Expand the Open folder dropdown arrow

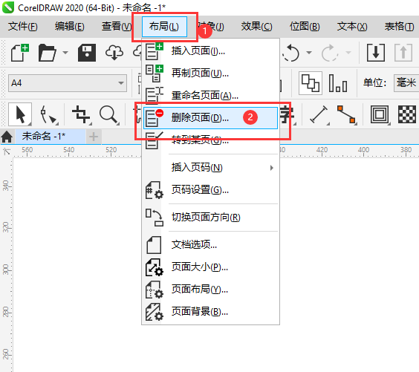[65, 53]
